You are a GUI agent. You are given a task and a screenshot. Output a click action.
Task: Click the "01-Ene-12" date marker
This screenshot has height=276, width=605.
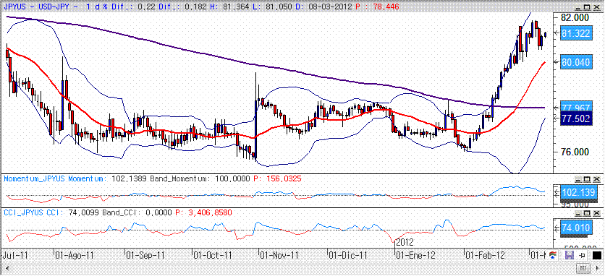tap(415, 255)
